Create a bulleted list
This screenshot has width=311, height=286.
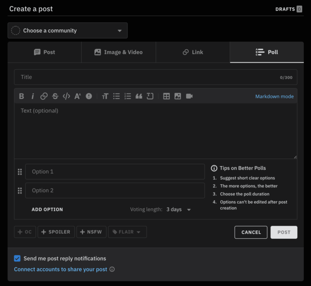(x=116, y=96)
